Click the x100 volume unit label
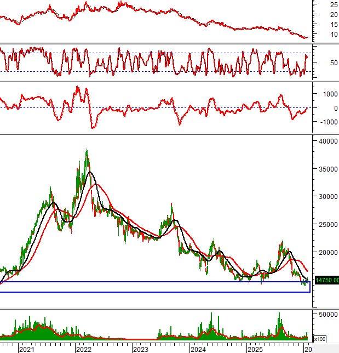This screenshot has height=353, width=339. click(321, 339)
